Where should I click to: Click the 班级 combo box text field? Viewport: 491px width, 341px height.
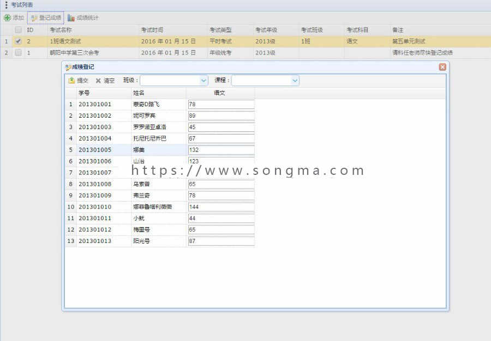tap(170, 80)
